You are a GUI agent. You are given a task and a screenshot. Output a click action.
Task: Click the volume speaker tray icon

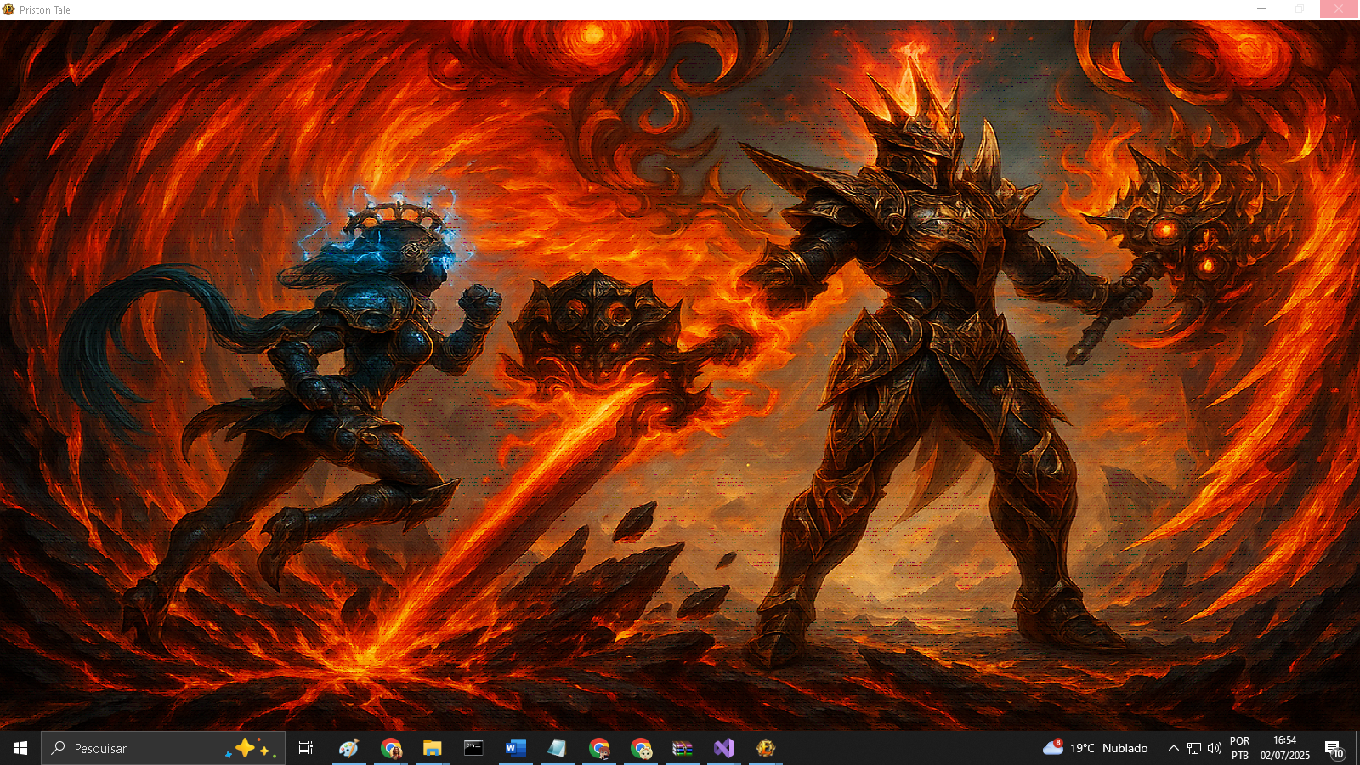(1215, 748)
